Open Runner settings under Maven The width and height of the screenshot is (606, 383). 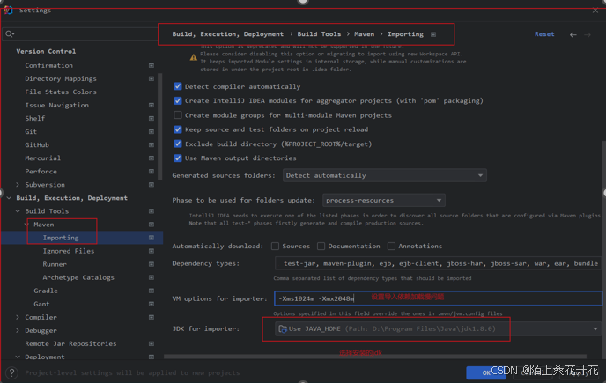pyautogui.click(x=55, y=264)
